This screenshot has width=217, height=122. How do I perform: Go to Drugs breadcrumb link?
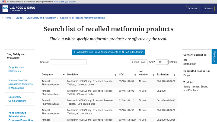coord(19,18)
